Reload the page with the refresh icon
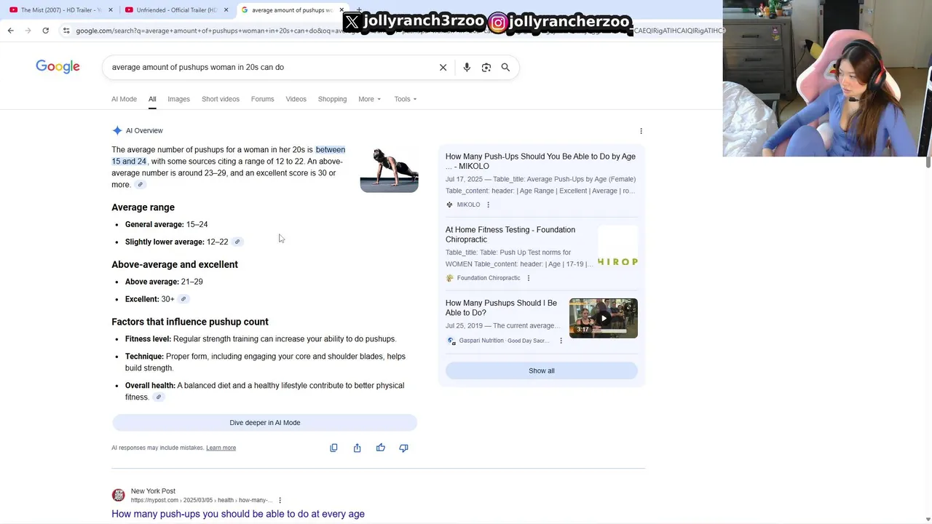The height and width of the screenshot is (524, 932). pos(45,31)
